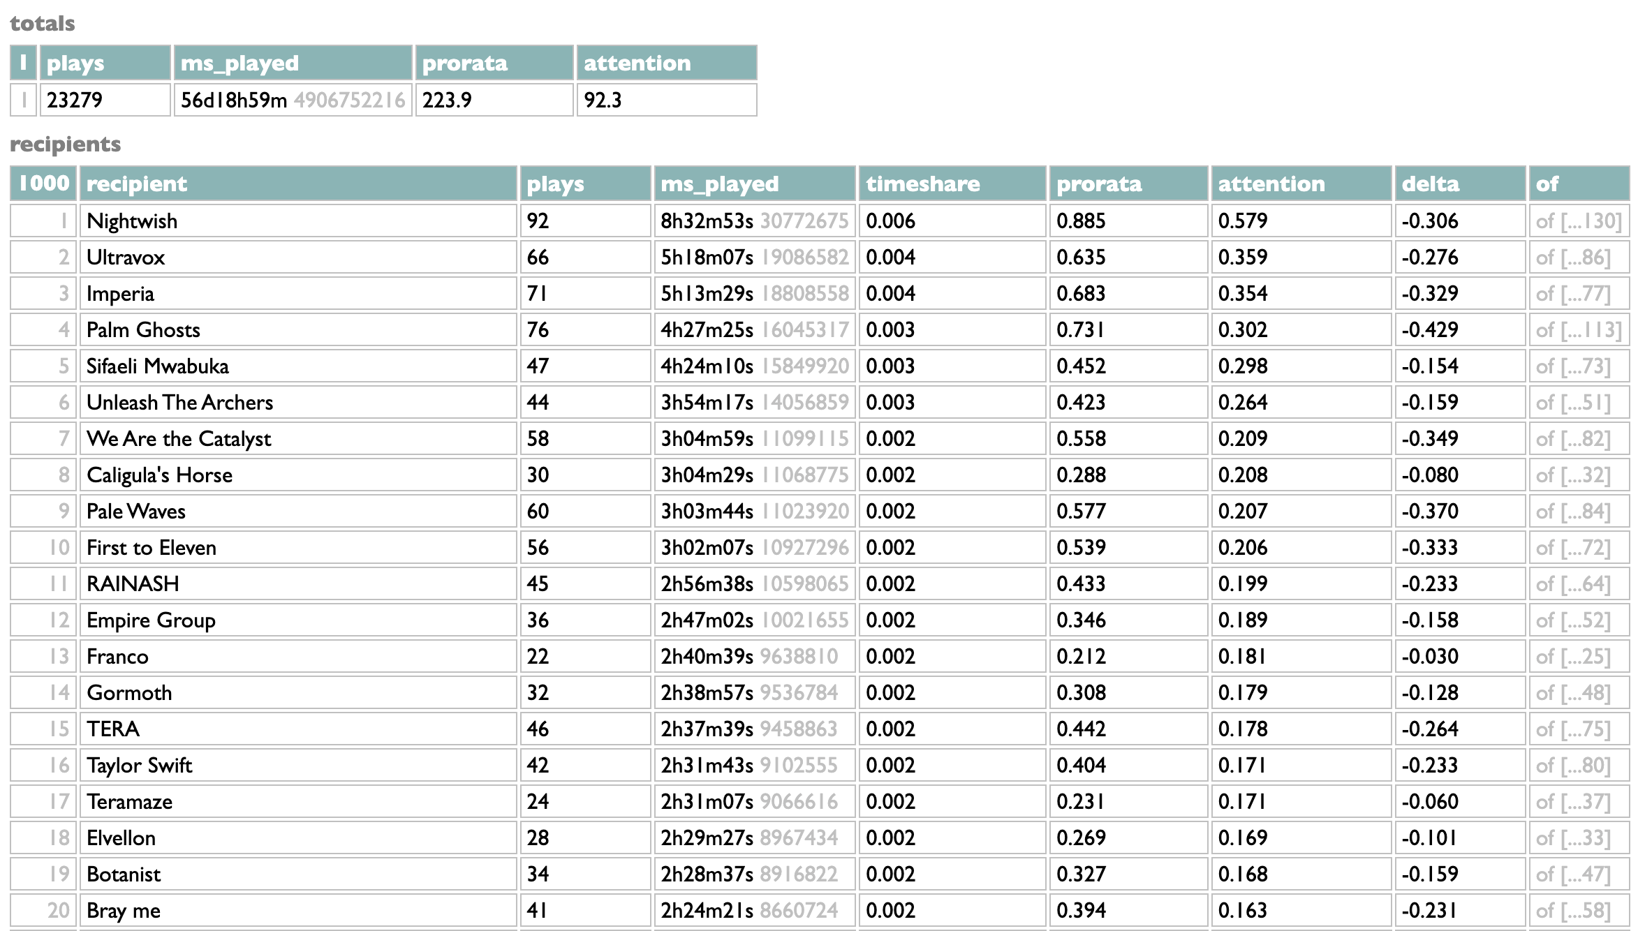Click Imperia's prorata value 0.683
This screenshot has height=931, width=1638.
[1081, 294]
